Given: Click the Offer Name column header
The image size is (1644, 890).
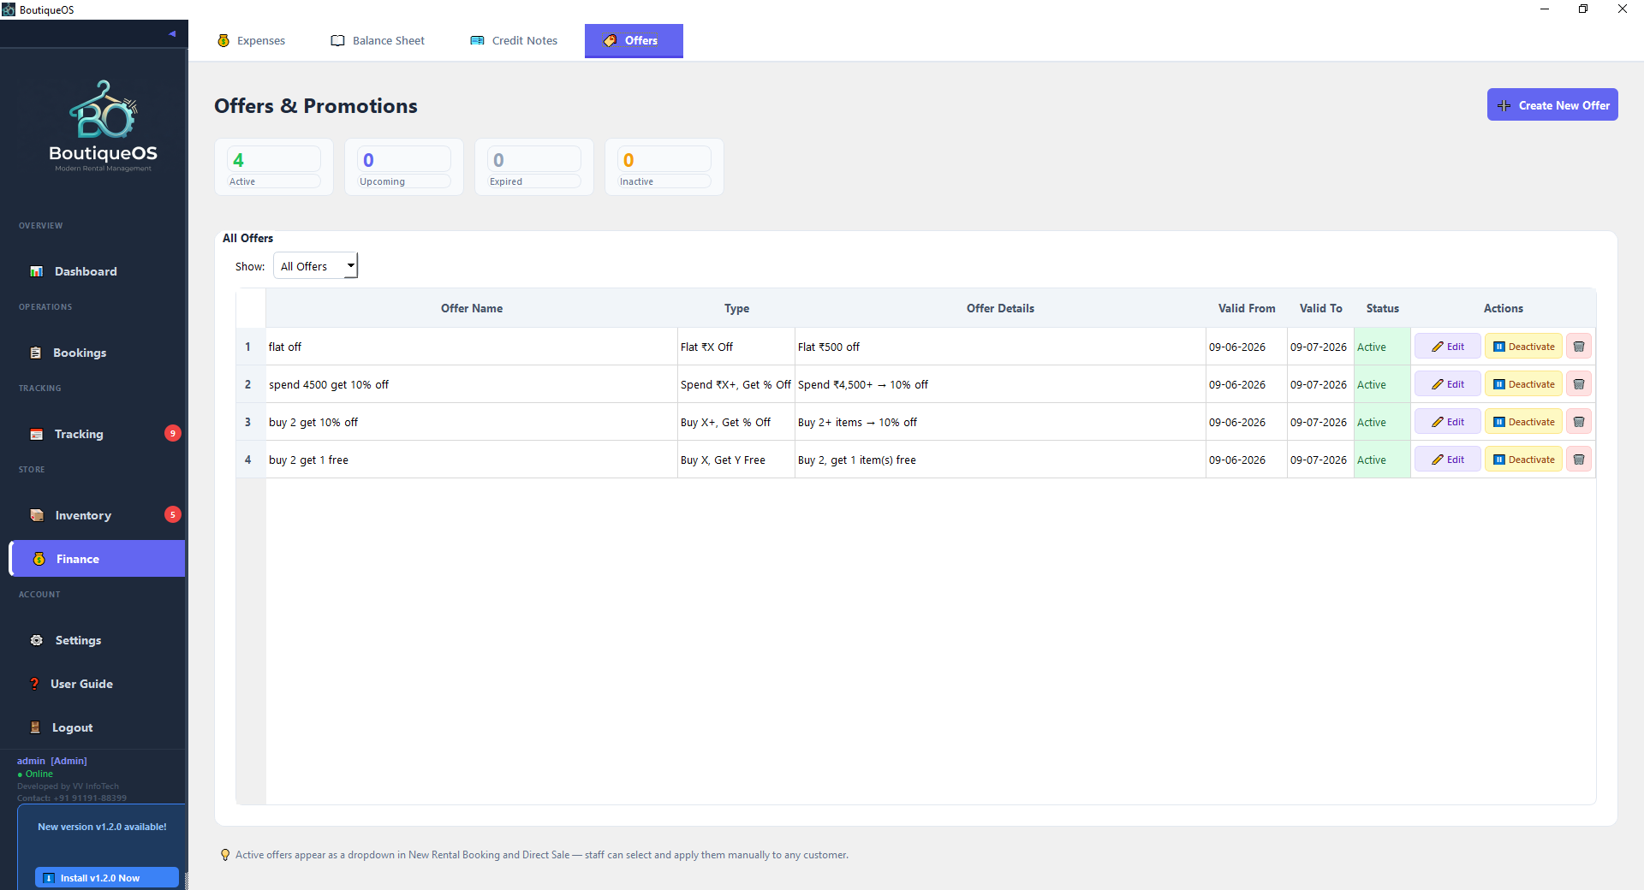Looking at the screenshot, I should coord(472,308).
